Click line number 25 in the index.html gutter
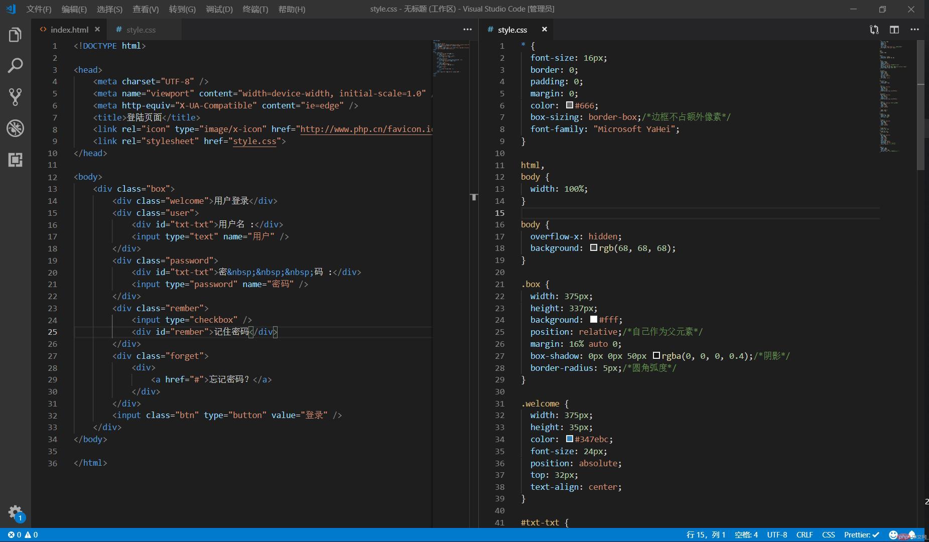929x542 pixels. pyautogui.click(x=53, y=332)
